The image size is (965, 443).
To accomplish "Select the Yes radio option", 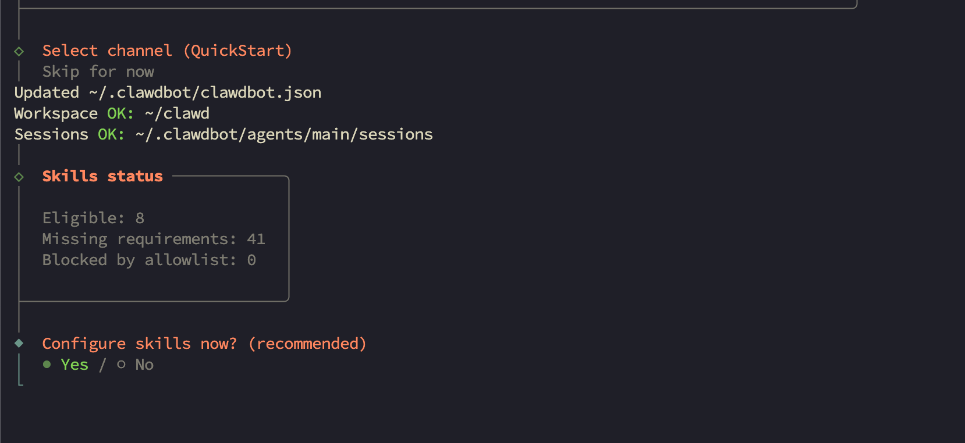I will (74, 365).
